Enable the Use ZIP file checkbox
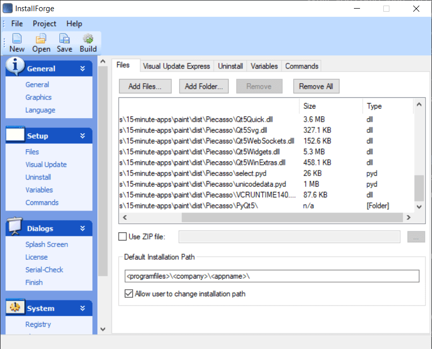 pos(122,236)
